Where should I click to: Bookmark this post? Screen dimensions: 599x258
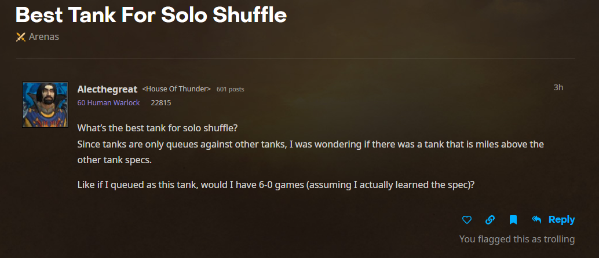[x=513, y=220]
